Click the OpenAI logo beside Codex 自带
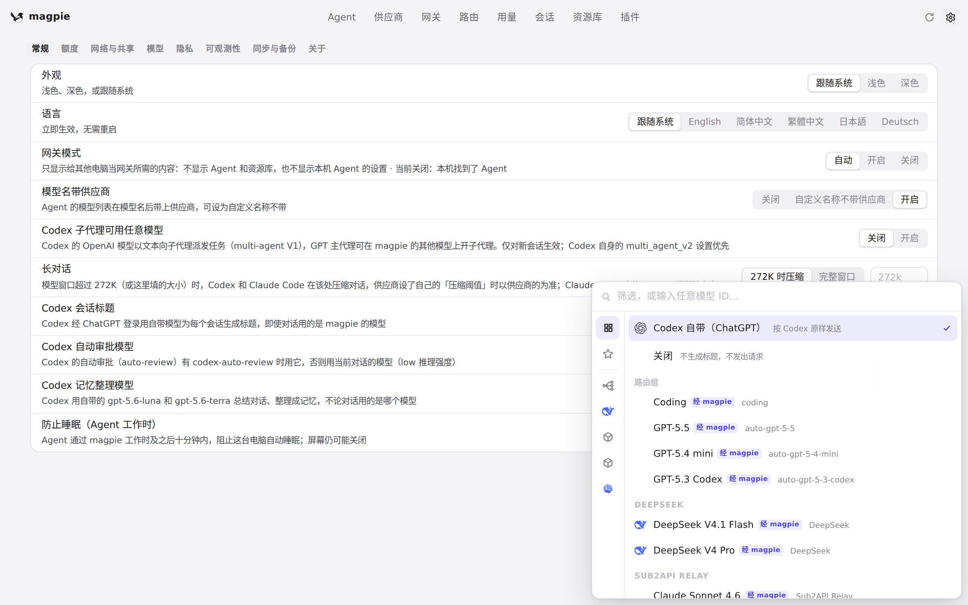Image resolution: width=968 pixels, height=605 pixels. click(x=641, y=328)
